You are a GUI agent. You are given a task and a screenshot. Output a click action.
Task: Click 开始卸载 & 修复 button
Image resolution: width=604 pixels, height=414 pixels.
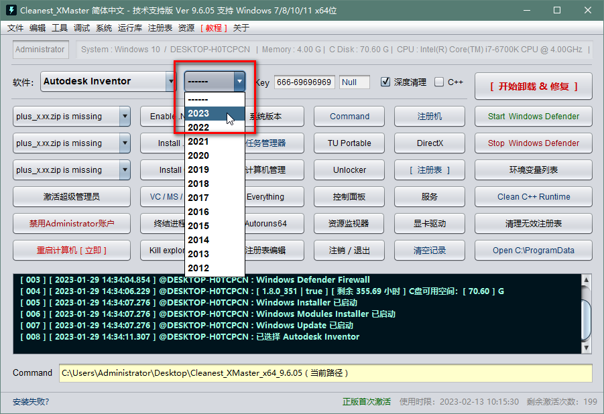533,86
